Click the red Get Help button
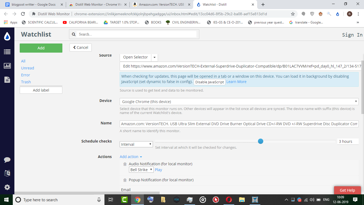The width and height of the screenshot is (364, 205). [347, 190]
